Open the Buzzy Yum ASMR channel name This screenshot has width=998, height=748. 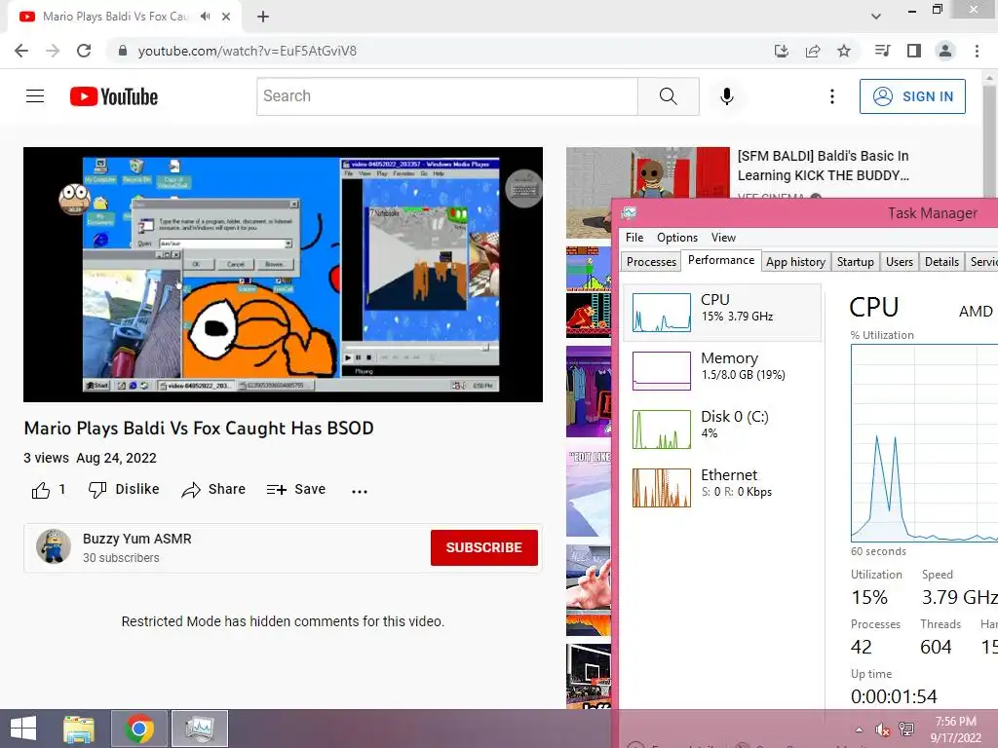pos(136,539)
